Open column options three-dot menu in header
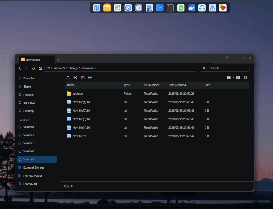The image size is (273, 209). tap(245, 85)
